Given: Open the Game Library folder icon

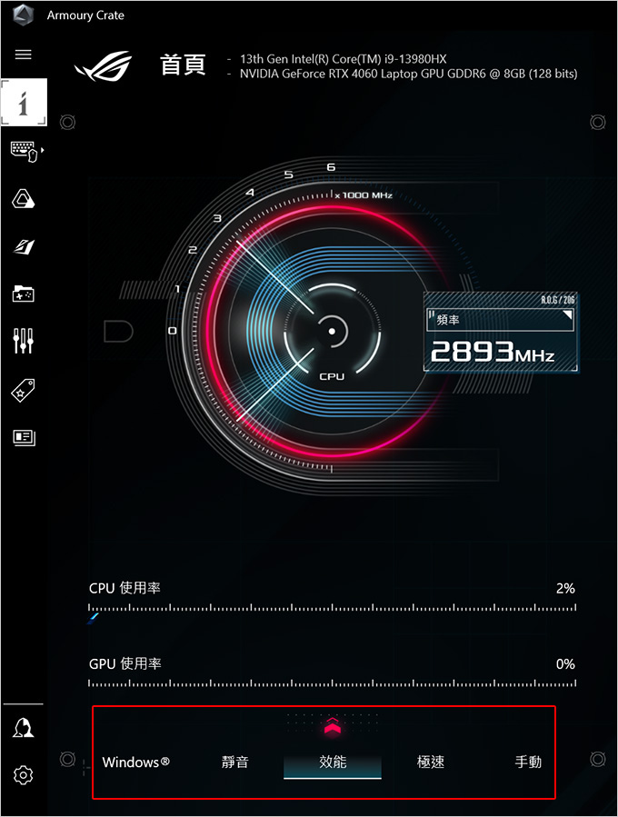Looking at the screenshot, I should (x=24, y=294).
